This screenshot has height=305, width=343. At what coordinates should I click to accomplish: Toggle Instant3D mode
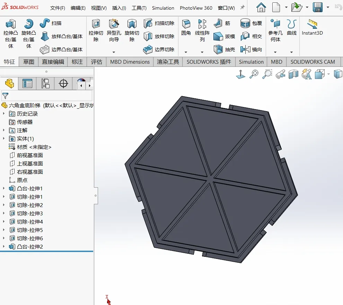click(x=312, y=27)
